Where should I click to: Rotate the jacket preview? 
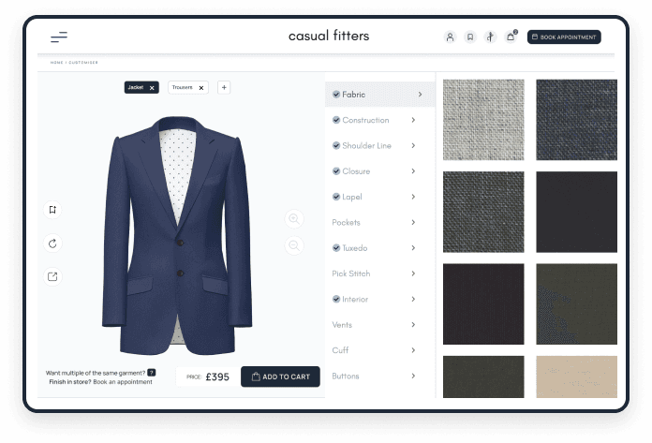point(52,244)
